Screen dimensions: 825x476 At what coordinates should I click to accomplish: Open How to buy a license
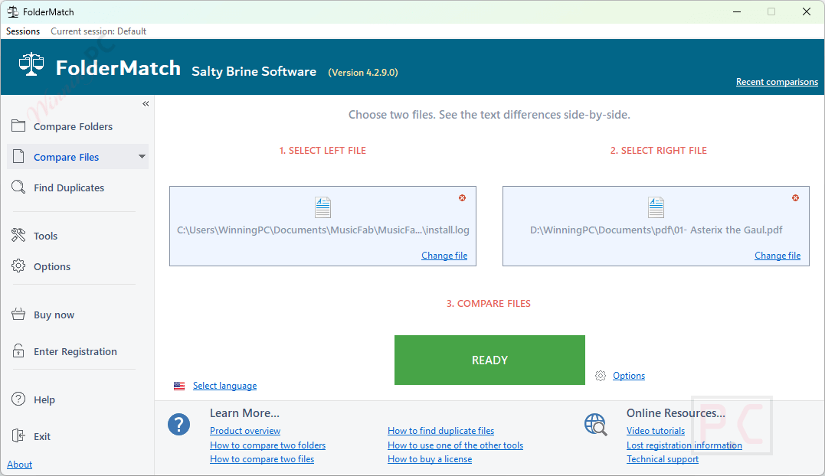coord(430,459)
